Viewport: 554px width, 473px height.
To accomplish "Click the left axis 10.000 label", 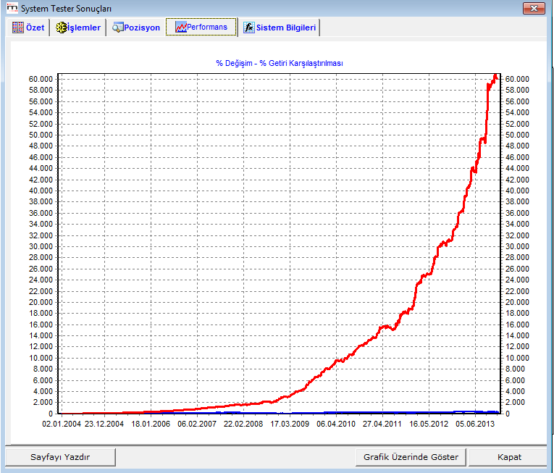I will [x=41, y=358].
